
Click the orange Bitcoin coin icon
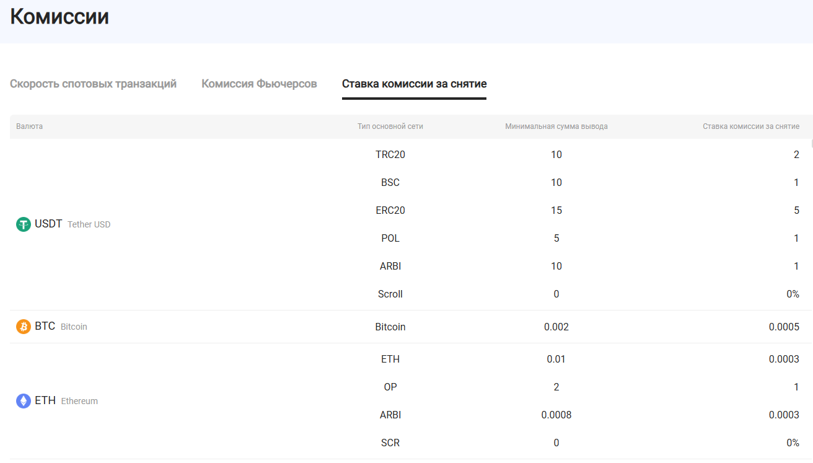24,327
